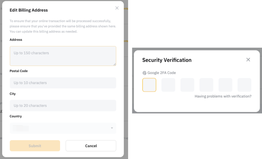This screenshot has height=159, width=262.
Task: Click the second 2FA code box
Action: (x=168, y=85)
